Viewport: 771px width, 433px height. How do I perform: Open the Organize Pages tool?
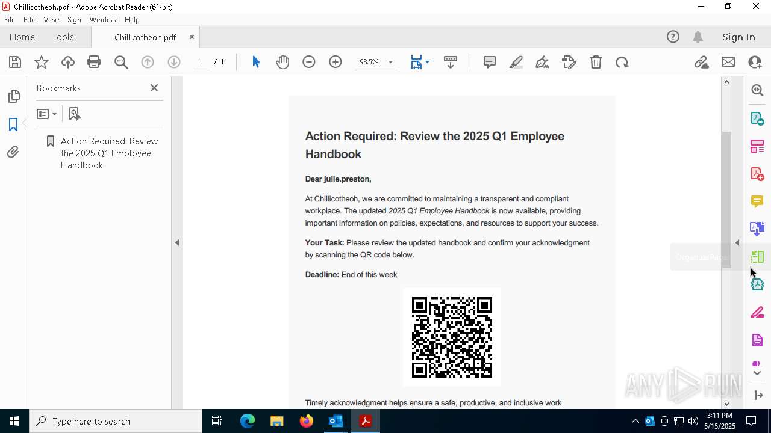click(x=757, y=257)
